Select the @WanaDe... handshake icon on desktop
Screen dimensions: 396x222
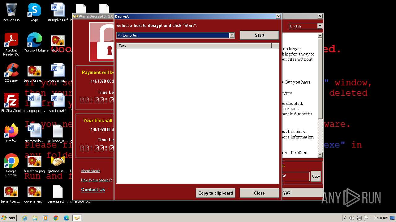click(58, 163)
